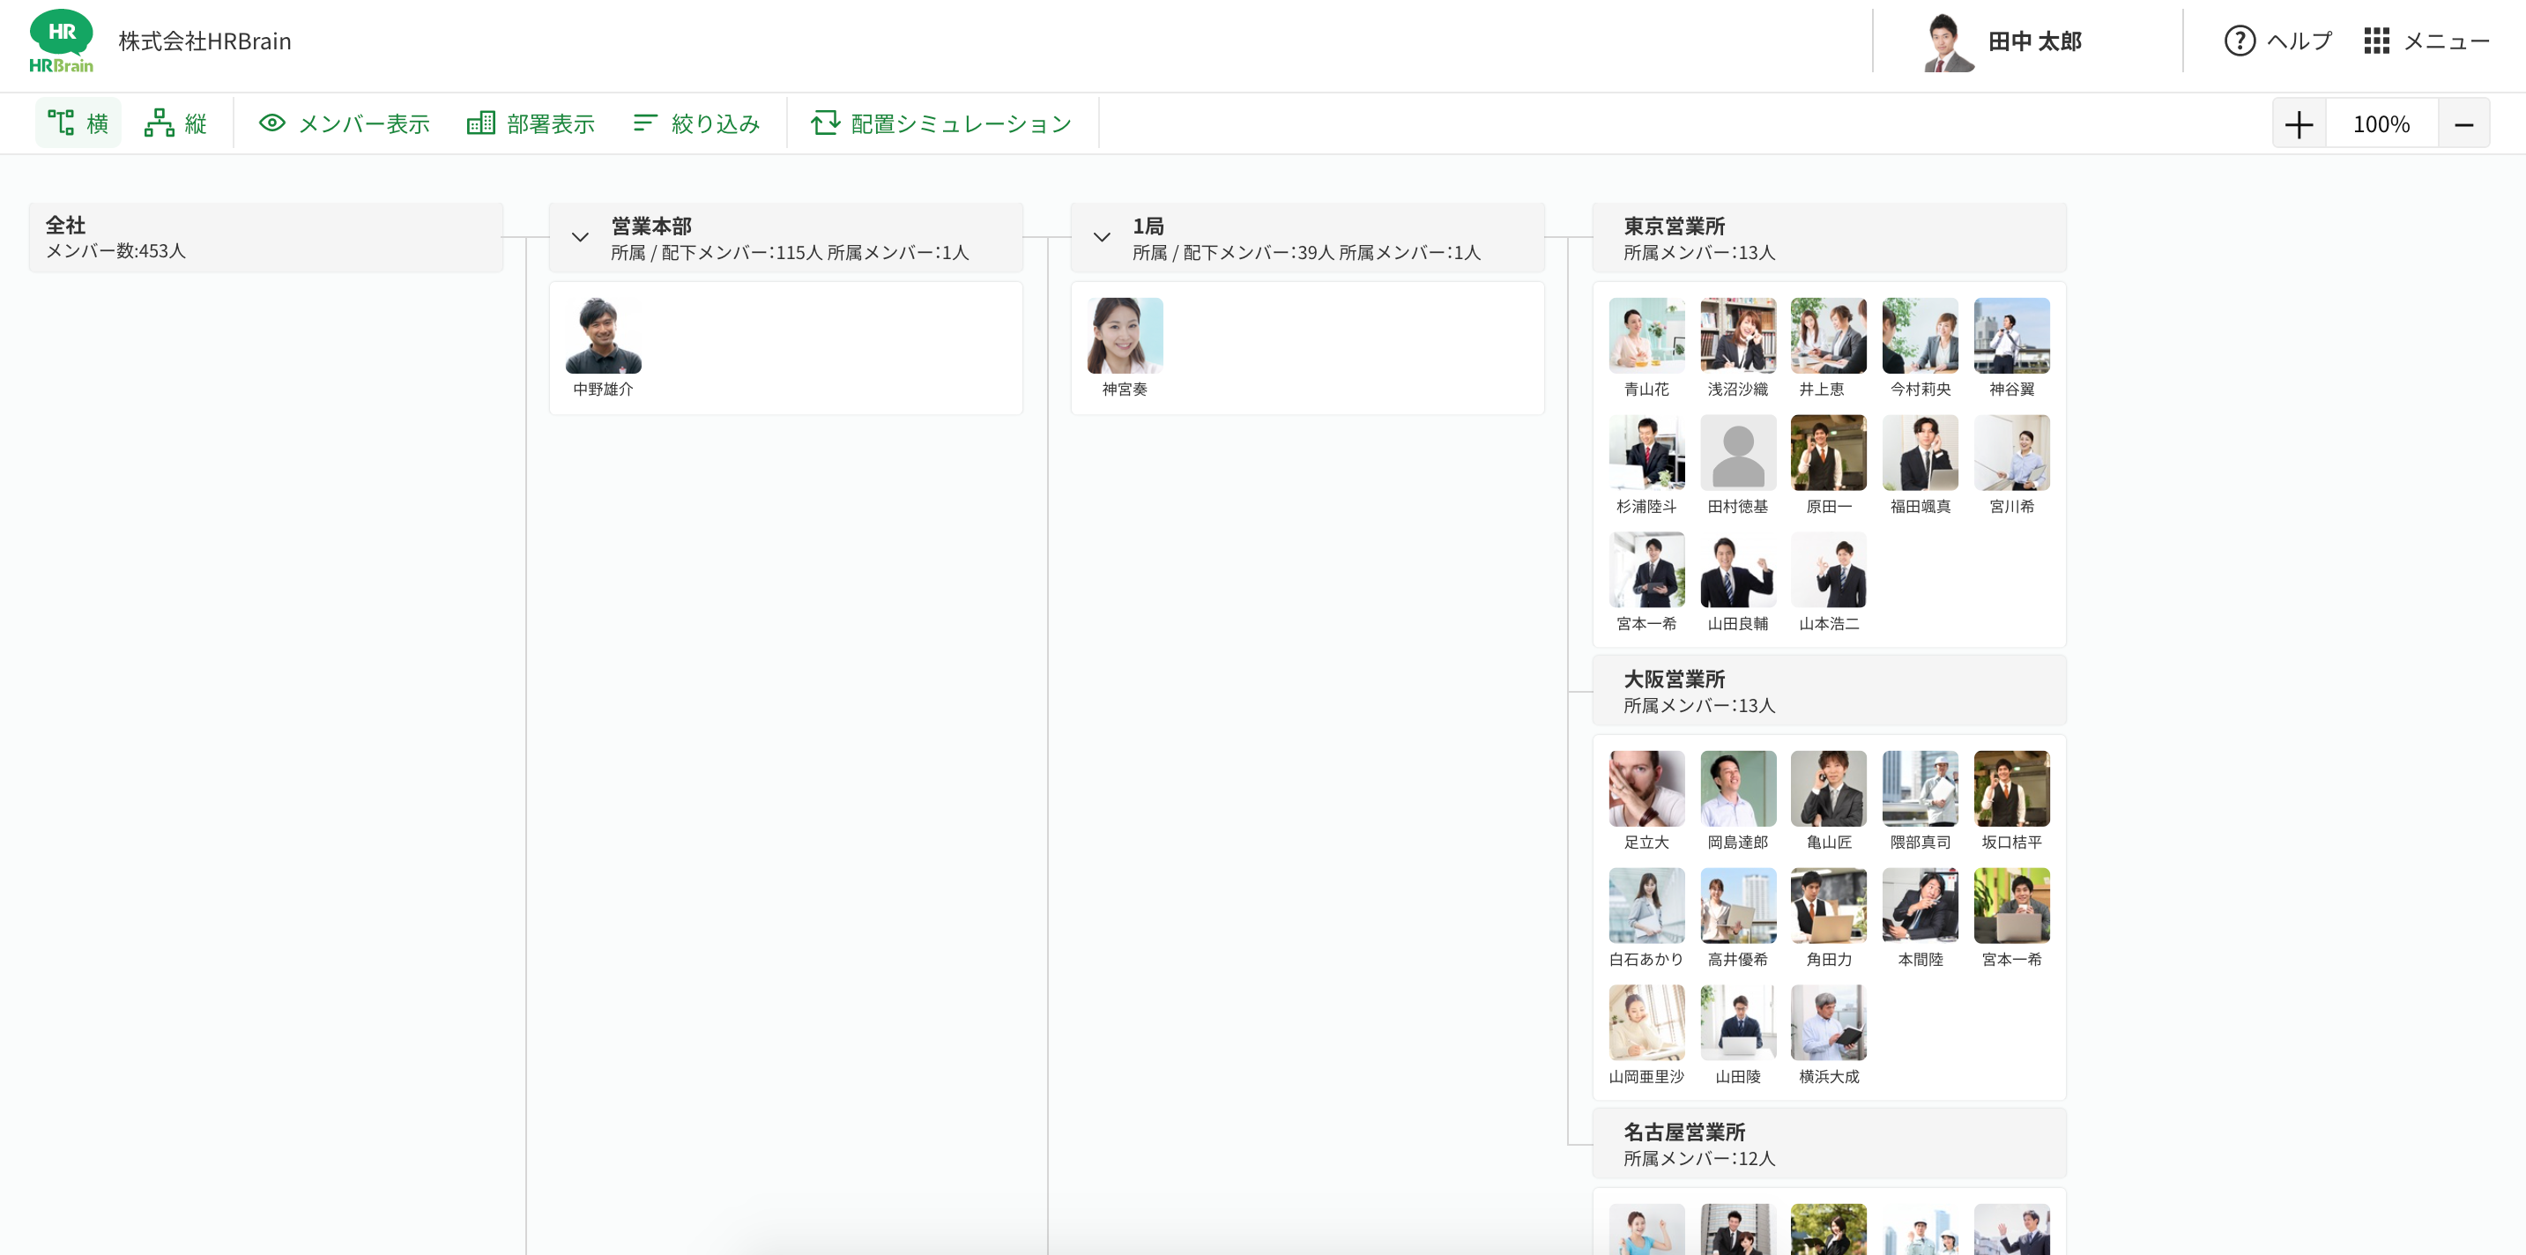
Task: Open member 横浜大成 photo
Action: (1829, 1022)
